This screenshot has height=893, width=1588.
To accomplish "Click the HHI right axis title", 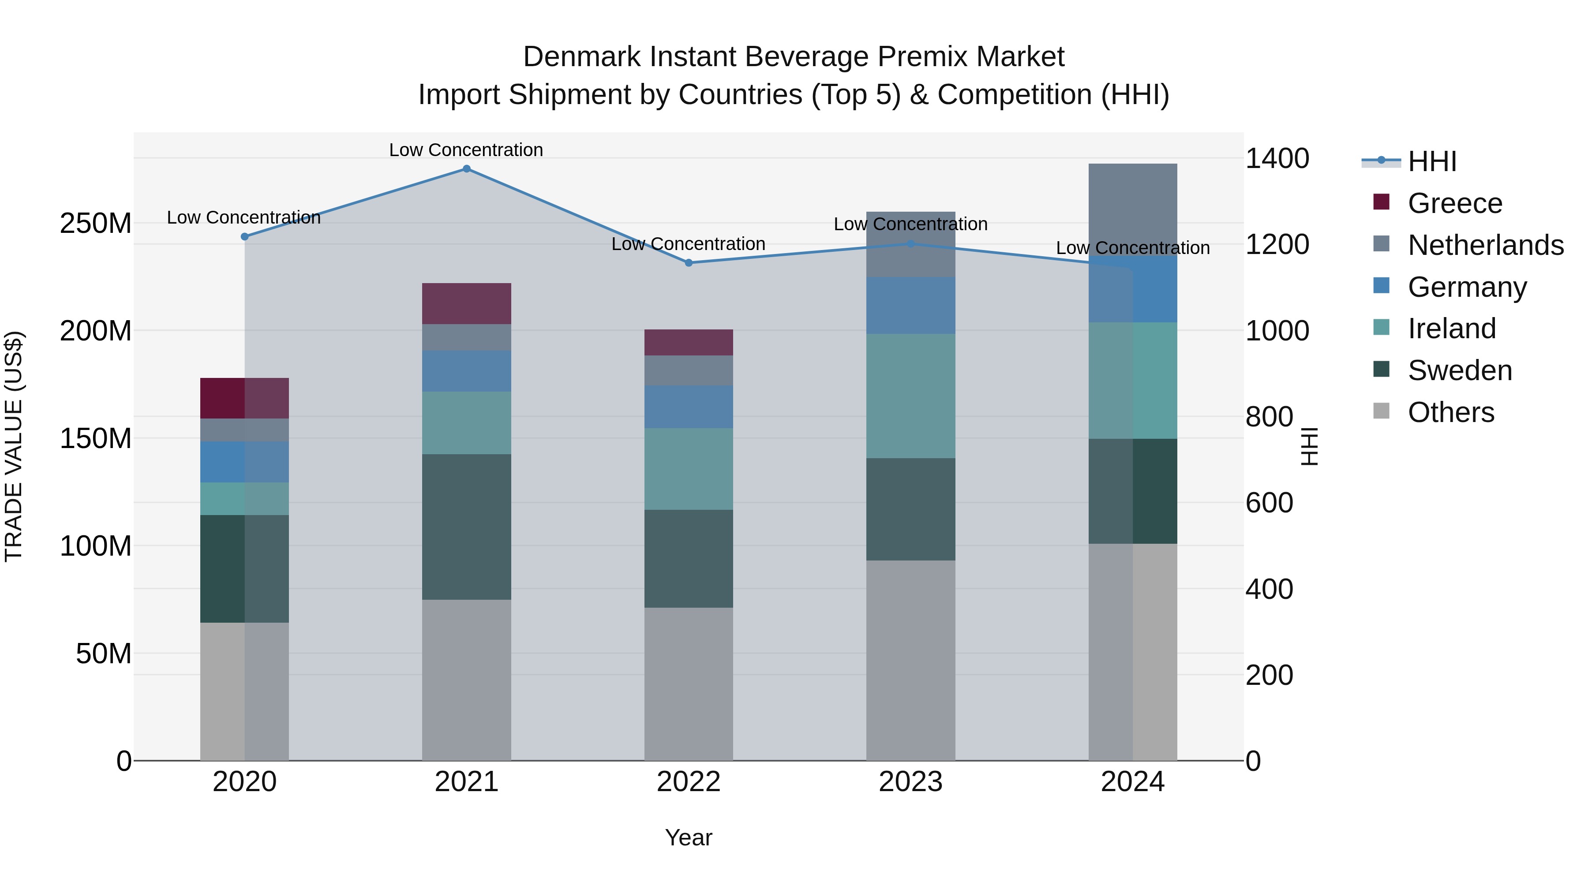I will point(1309,447).
